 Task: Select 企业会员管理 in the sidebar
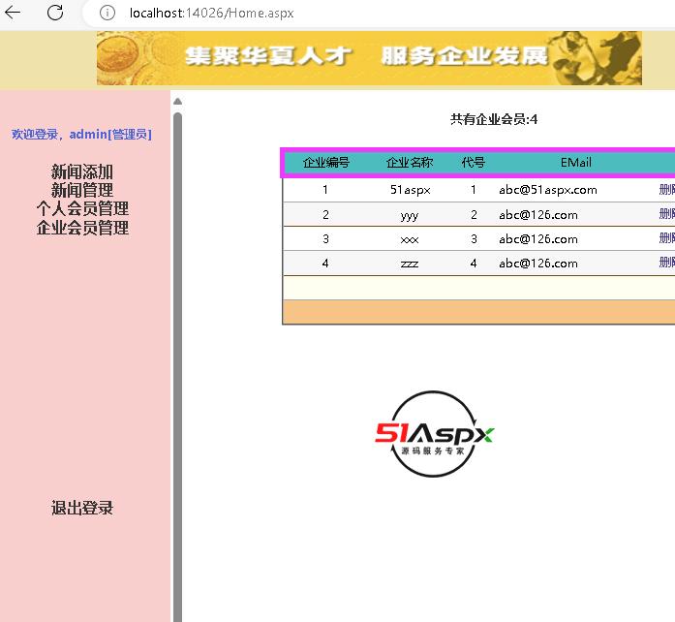(82, 228)
